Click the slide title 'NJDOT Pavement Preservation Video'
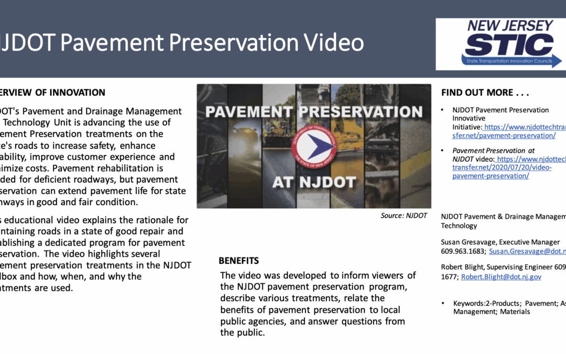The width and height of the screenshot is (566, 354). pos(181,43)
